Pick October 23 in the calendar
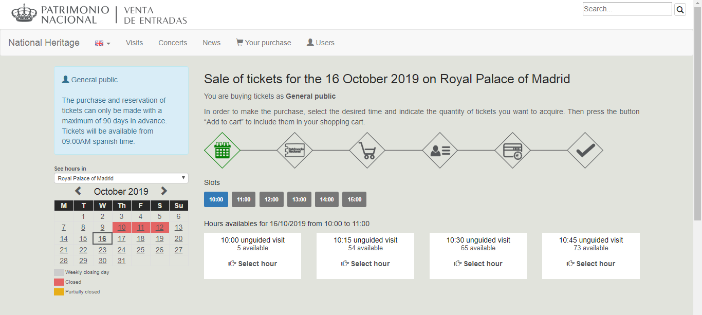 pyautogui.click(x=102, y=250)
